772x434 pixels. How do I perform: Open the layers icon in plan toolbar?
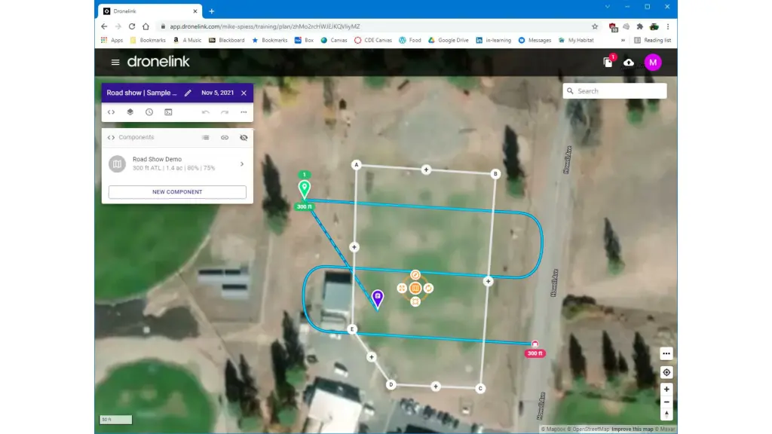(x=130, y=112)
